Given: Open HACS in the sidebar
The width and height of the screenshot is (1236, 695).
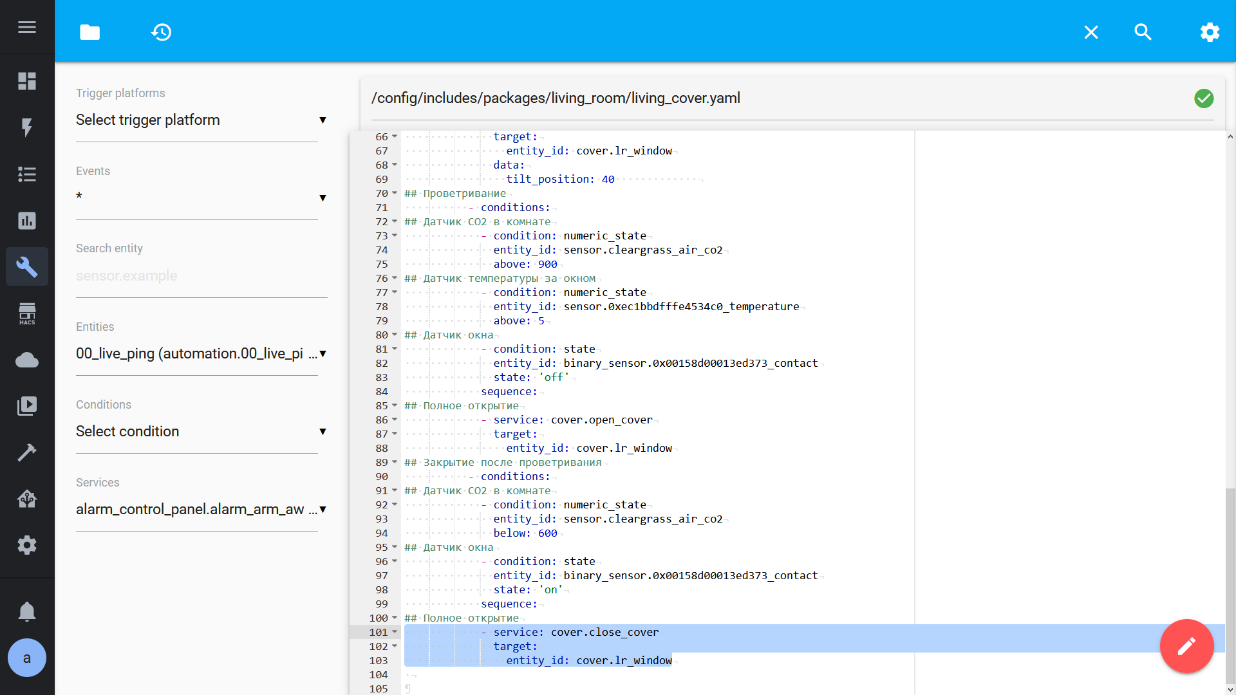Looking at the screenshot, I should (x=27, y=314).
